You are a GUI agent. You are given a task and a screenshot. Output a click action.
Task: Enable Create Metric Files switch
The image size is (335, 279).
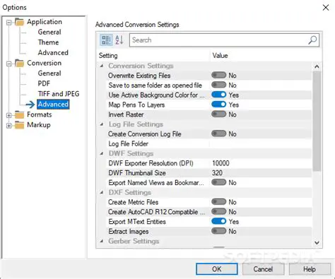tap(218, 202)
